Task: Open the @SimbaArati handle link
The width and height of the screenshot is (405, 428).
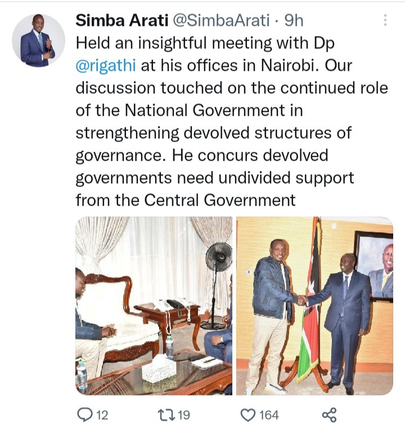Action: (222, 20)
